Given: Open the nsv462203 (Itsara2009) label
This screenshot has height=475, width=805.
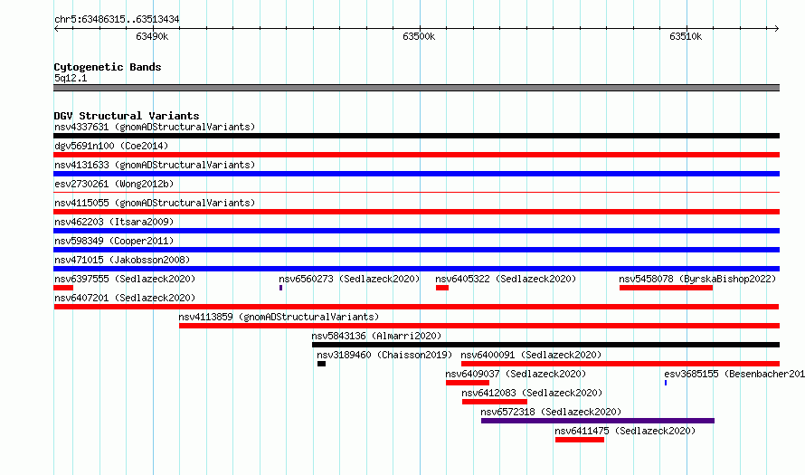Looking at the screenshot, I should coord(114,222).
